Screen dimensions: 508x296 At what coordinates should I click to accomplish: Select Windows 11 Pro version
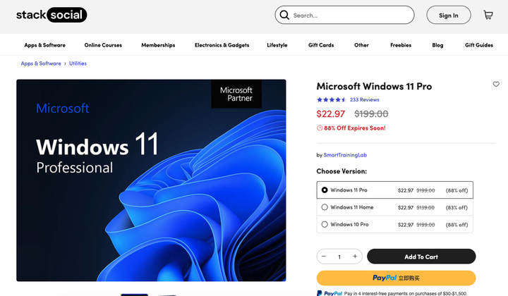tap(394, 190)
